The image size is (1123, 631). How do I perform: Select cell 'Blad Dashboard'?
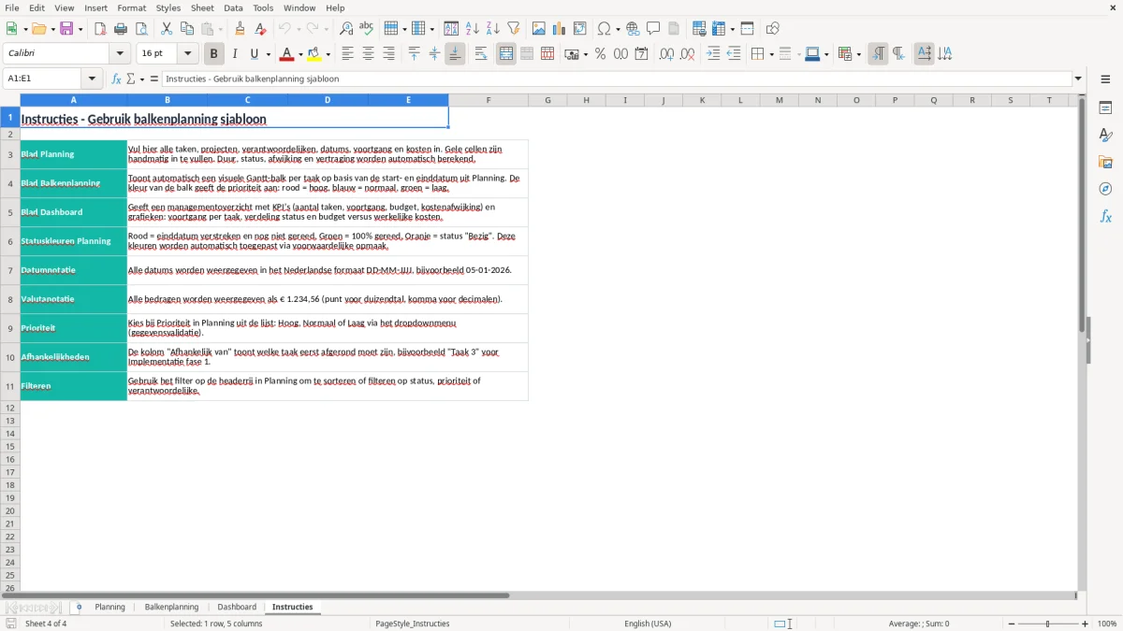[73, 212]
